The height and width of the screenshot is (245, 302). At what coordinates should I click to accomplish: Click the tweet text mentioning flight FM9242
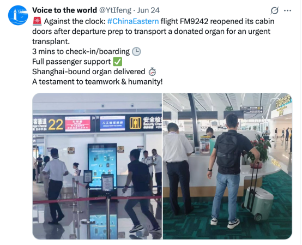point(153,31)
